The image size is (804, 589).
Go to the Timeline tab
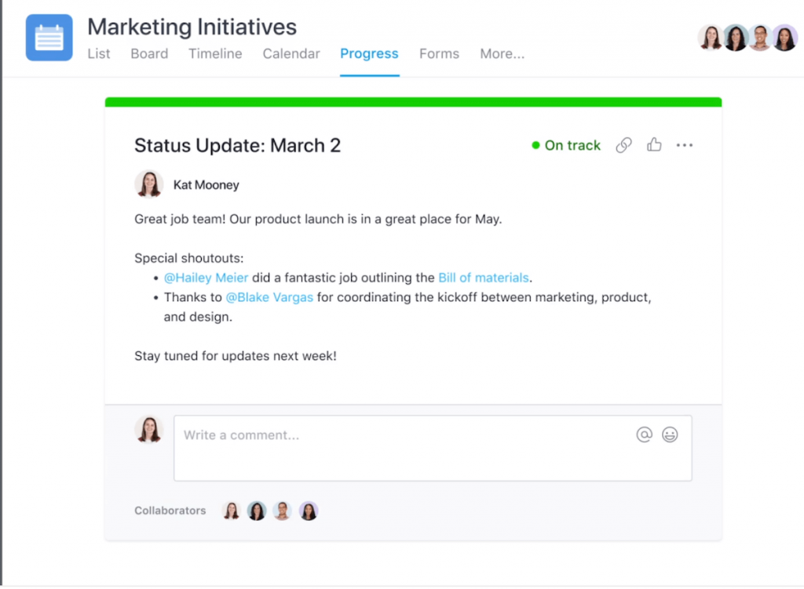(215, 54)
